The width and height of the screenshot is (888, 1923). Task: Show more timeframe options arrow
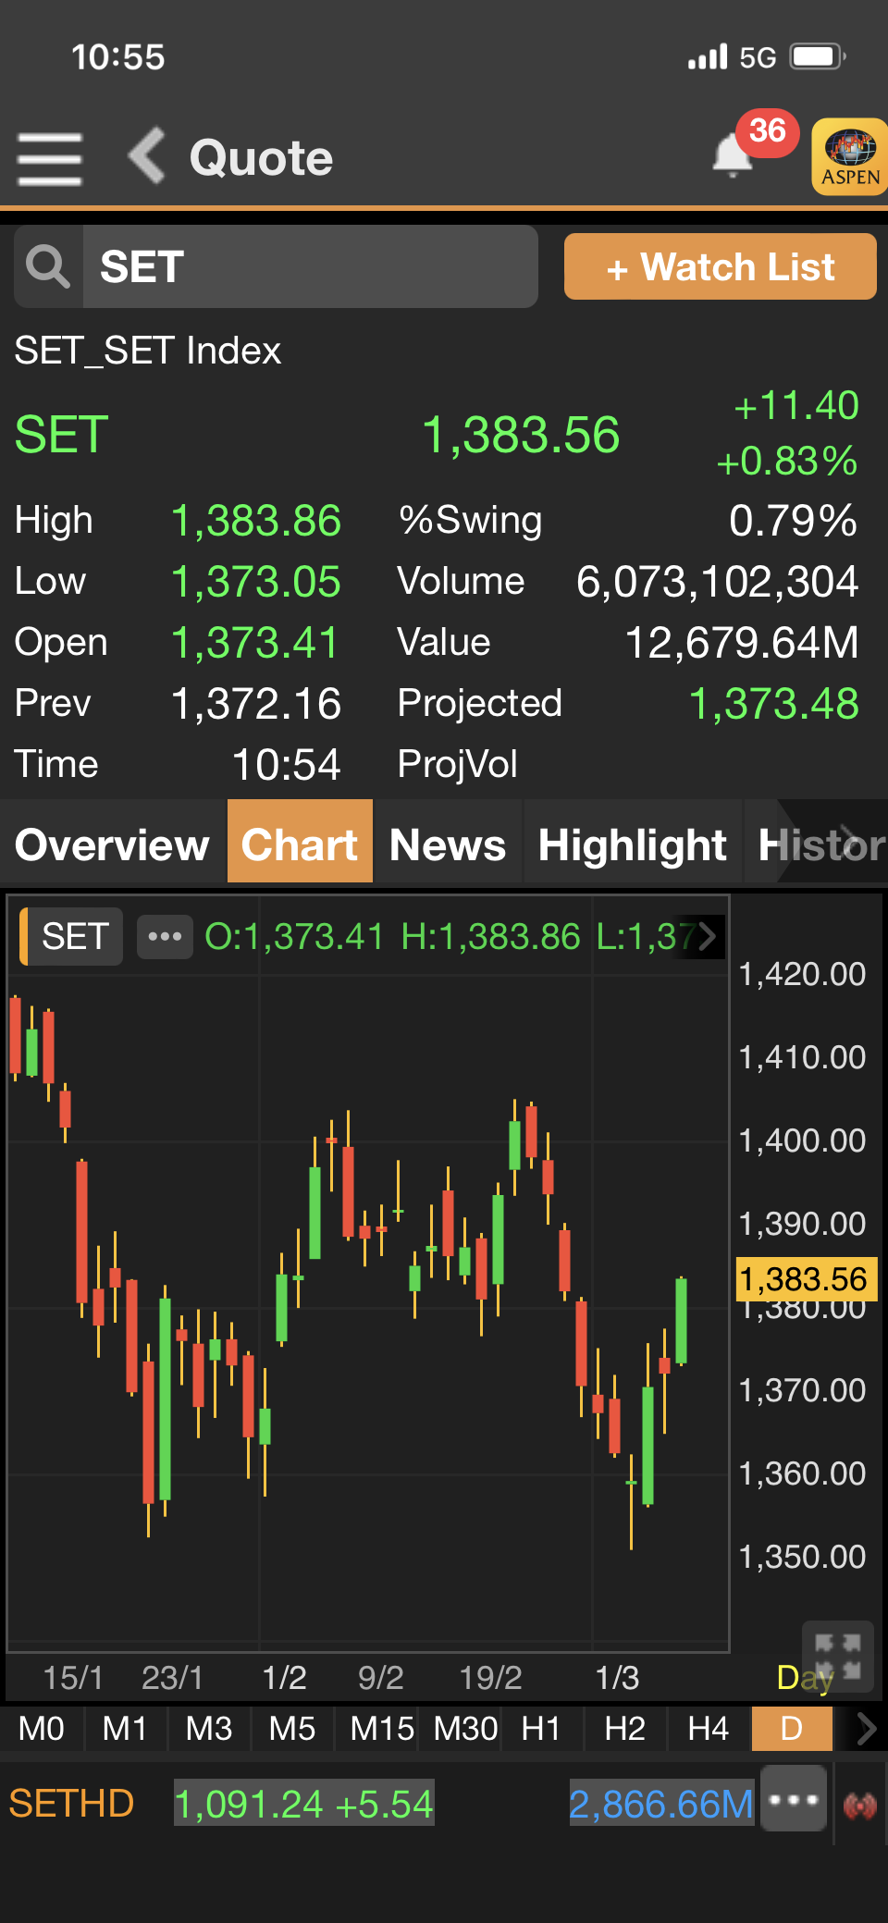click(866, 1728)
